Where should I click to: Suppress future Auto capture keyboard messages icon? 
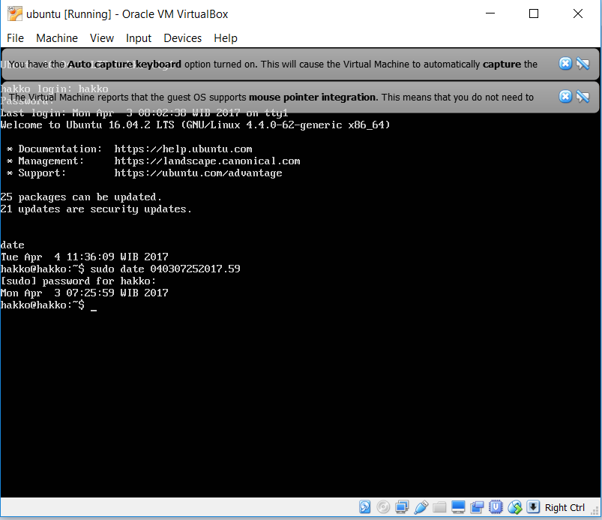[583, 64]
